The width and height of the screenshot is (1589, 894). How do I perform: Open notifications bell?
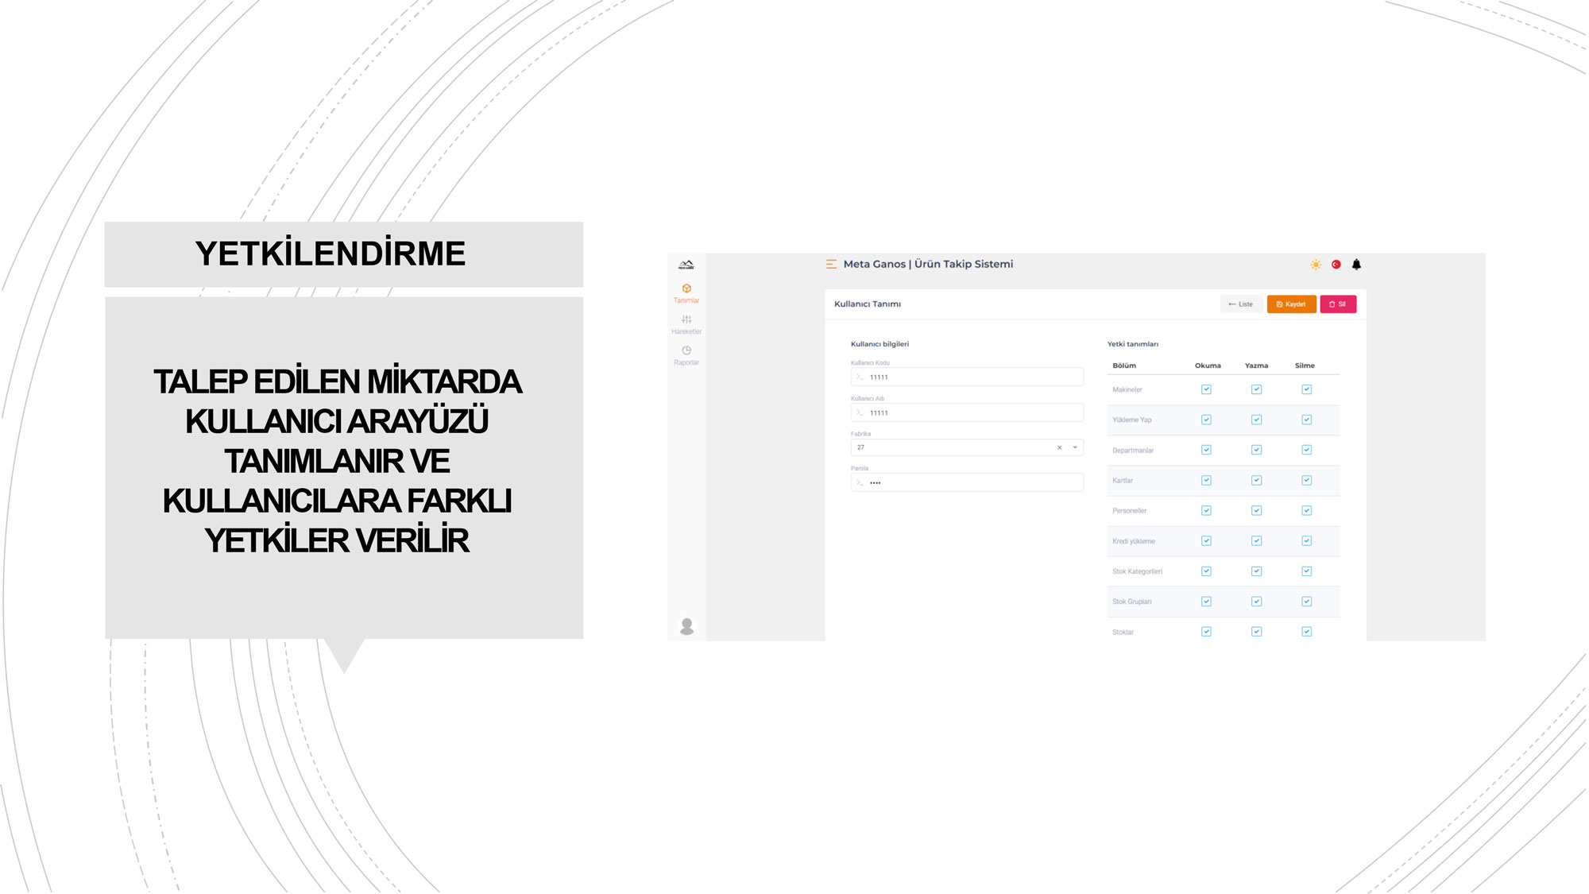[x=1357, y=265]
